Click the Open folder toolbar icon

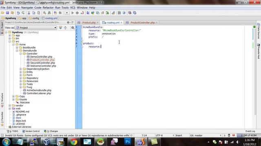[x=2, y=13]
